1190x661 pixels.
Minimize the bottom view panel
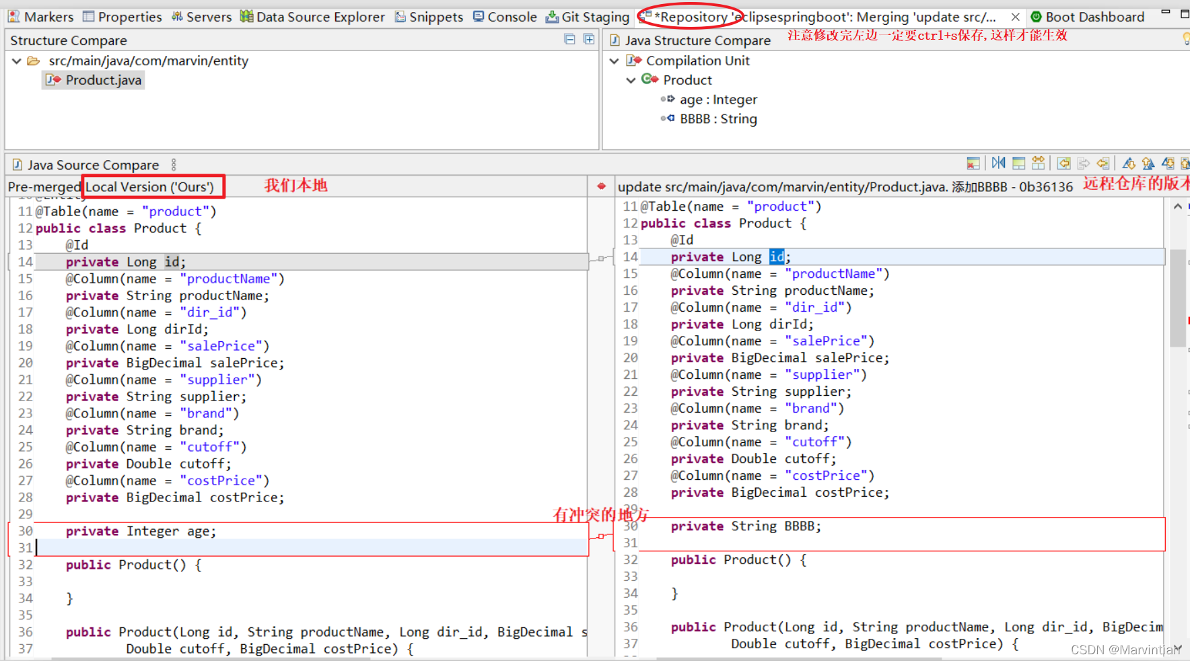pos(1166,12)
